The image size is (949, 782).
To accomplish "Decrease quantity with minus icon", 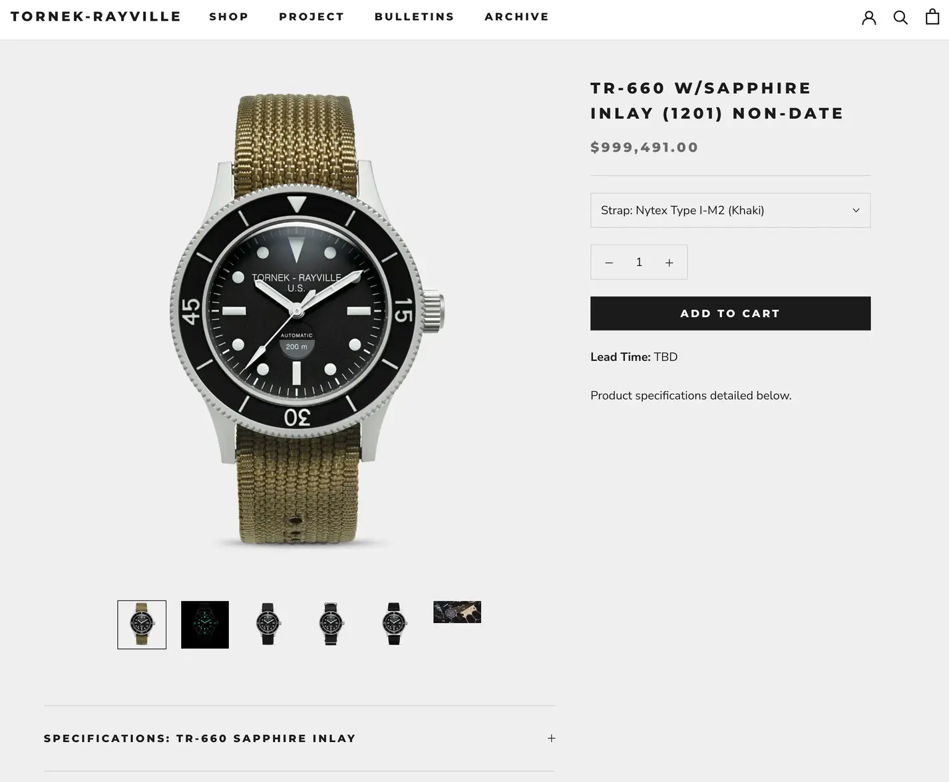I will point(609,263).
